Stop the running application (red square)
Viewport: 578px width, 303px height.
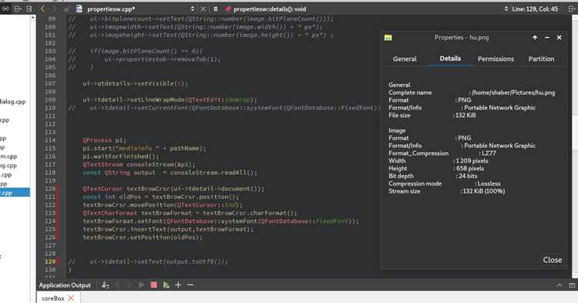153,285
